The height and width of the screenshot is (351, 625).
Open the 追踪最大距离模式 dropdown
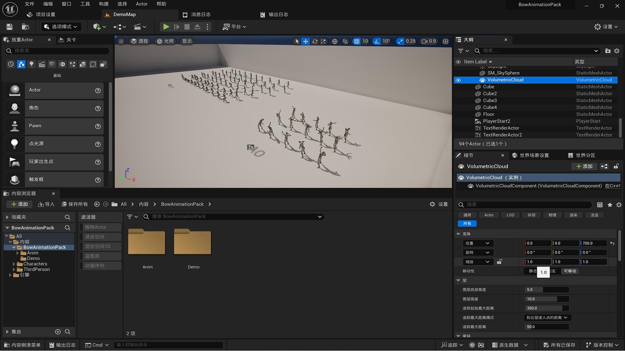(547, 317)
